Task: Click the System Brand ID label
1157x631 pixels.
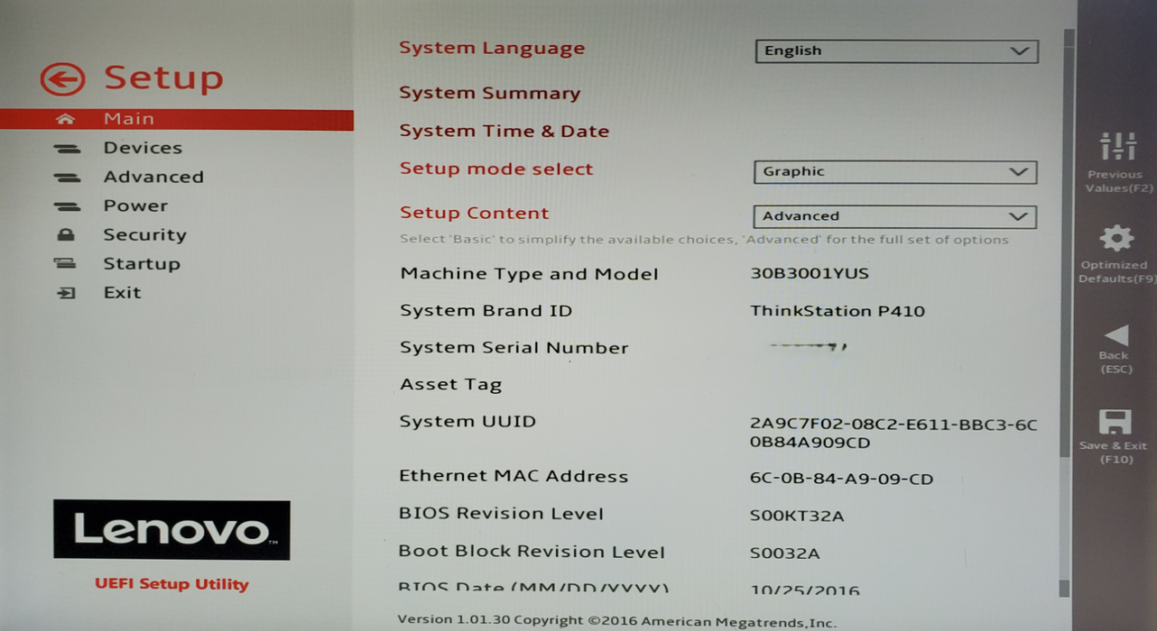Action: (x=486, y=311)
